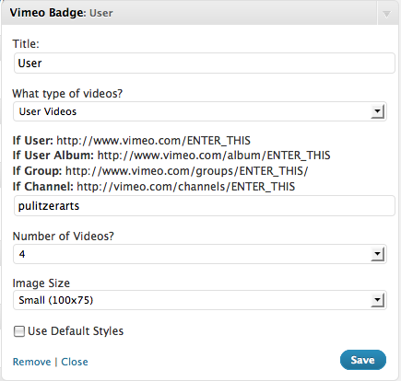This screenshot has width=401, height=381.
Task: Click the Vimeo Badge: User title bar
Action: click(x=189, y=13)
